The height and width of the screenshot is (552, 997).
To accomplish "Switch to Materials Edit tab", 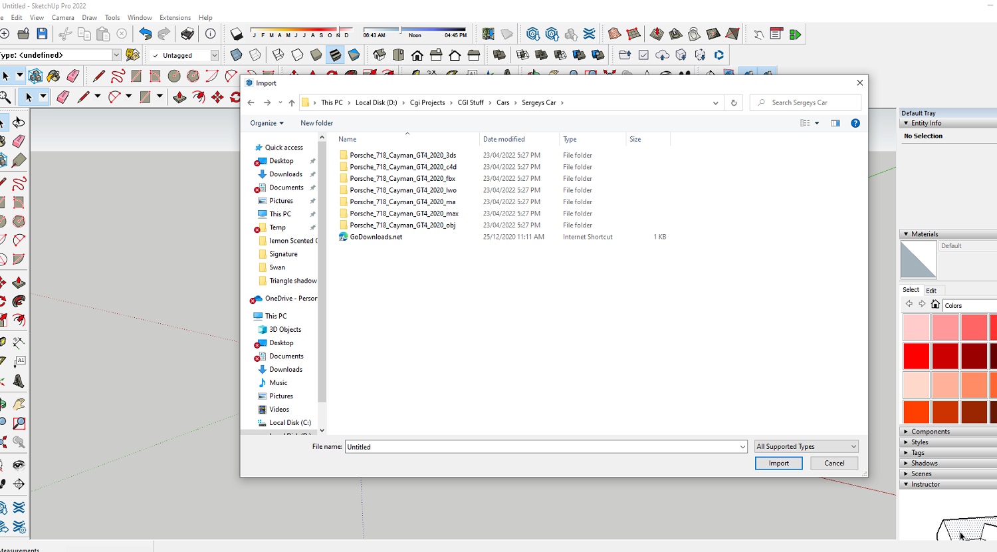I will 931,291.
